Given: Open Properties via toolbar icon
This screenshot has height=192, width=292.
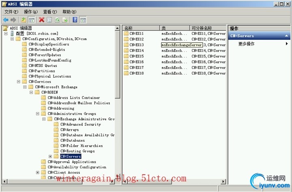Looking at the screenshot, I should coord(49,20).
